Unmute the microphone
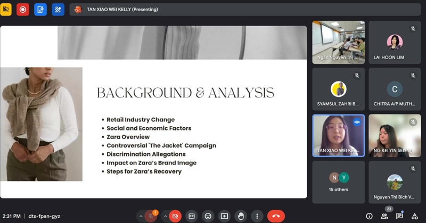The height and width of the screenshot is (223, 426). (152, 216)
